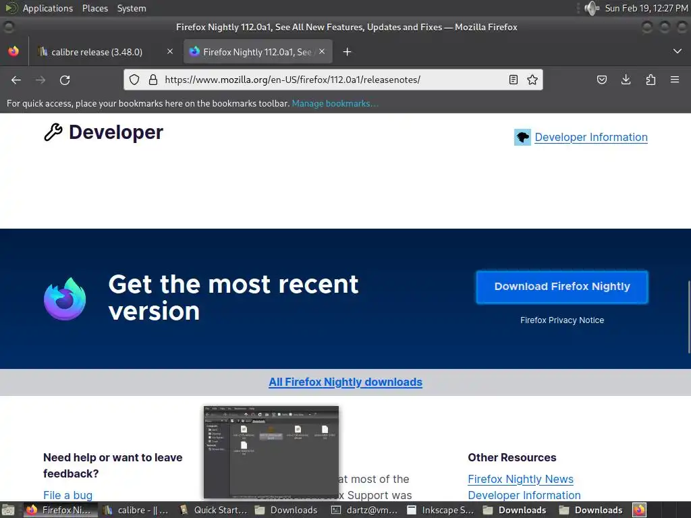The height and width of the screenshot is (518, 691).
Task: Open the tracking protection shield icon
Action: (134, 80)
